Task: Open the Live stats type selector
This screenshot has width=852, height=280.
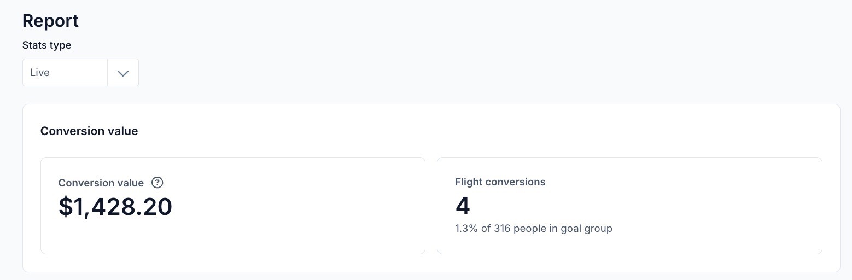Action: pyautogui.click(x=65, y=73)
